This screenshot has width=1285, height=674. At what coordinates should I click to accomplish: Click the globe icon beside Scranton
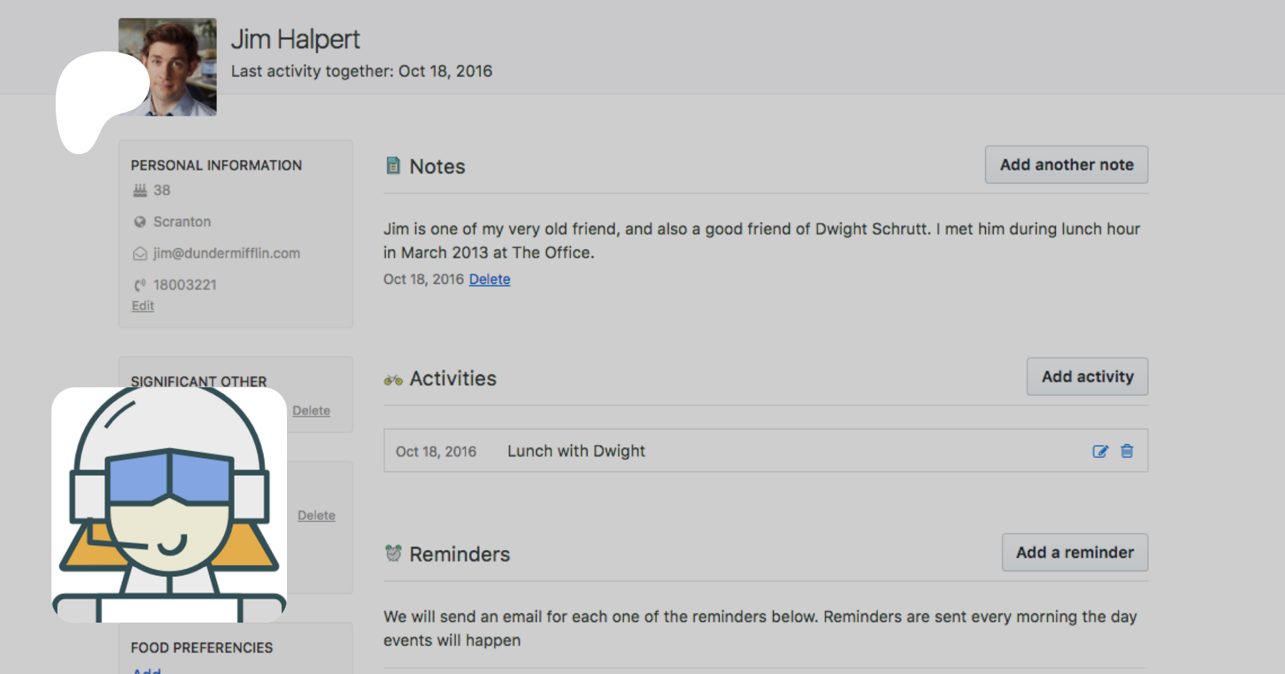pos(140,222)
